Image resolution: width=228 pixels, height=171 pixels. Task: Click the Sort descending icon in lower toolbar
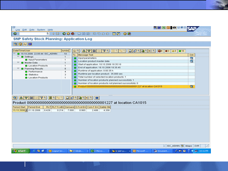(x=26, y=98)
